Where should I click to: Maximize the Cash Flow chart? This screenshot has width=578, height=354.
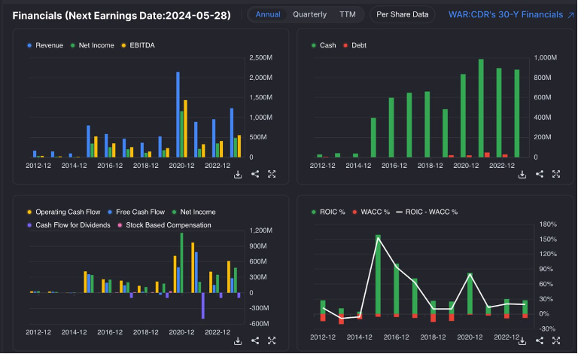tap(272, 340)
